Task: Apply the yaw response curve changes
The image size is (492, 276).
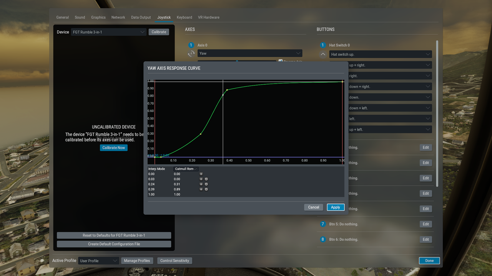Action: pyautogui.click(x=335, y=207)
